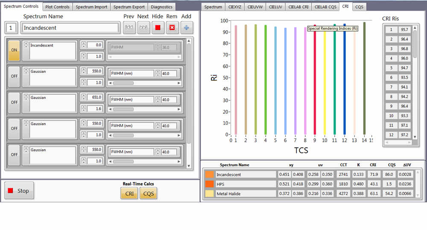Viewport: 427px width, 230px height.
Task: Click the HPS orange color swatch
Action: pos(209,184)
